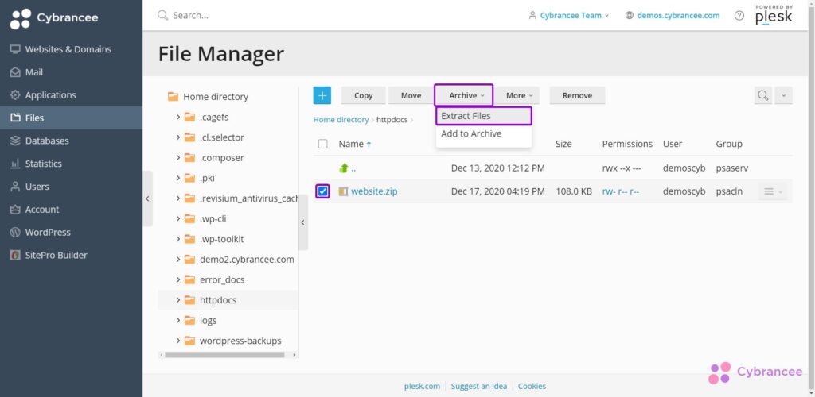The height and width of the screenshot is (397, 815).
Task: Uncheck the website.zip checkbox
Action: 323,191
